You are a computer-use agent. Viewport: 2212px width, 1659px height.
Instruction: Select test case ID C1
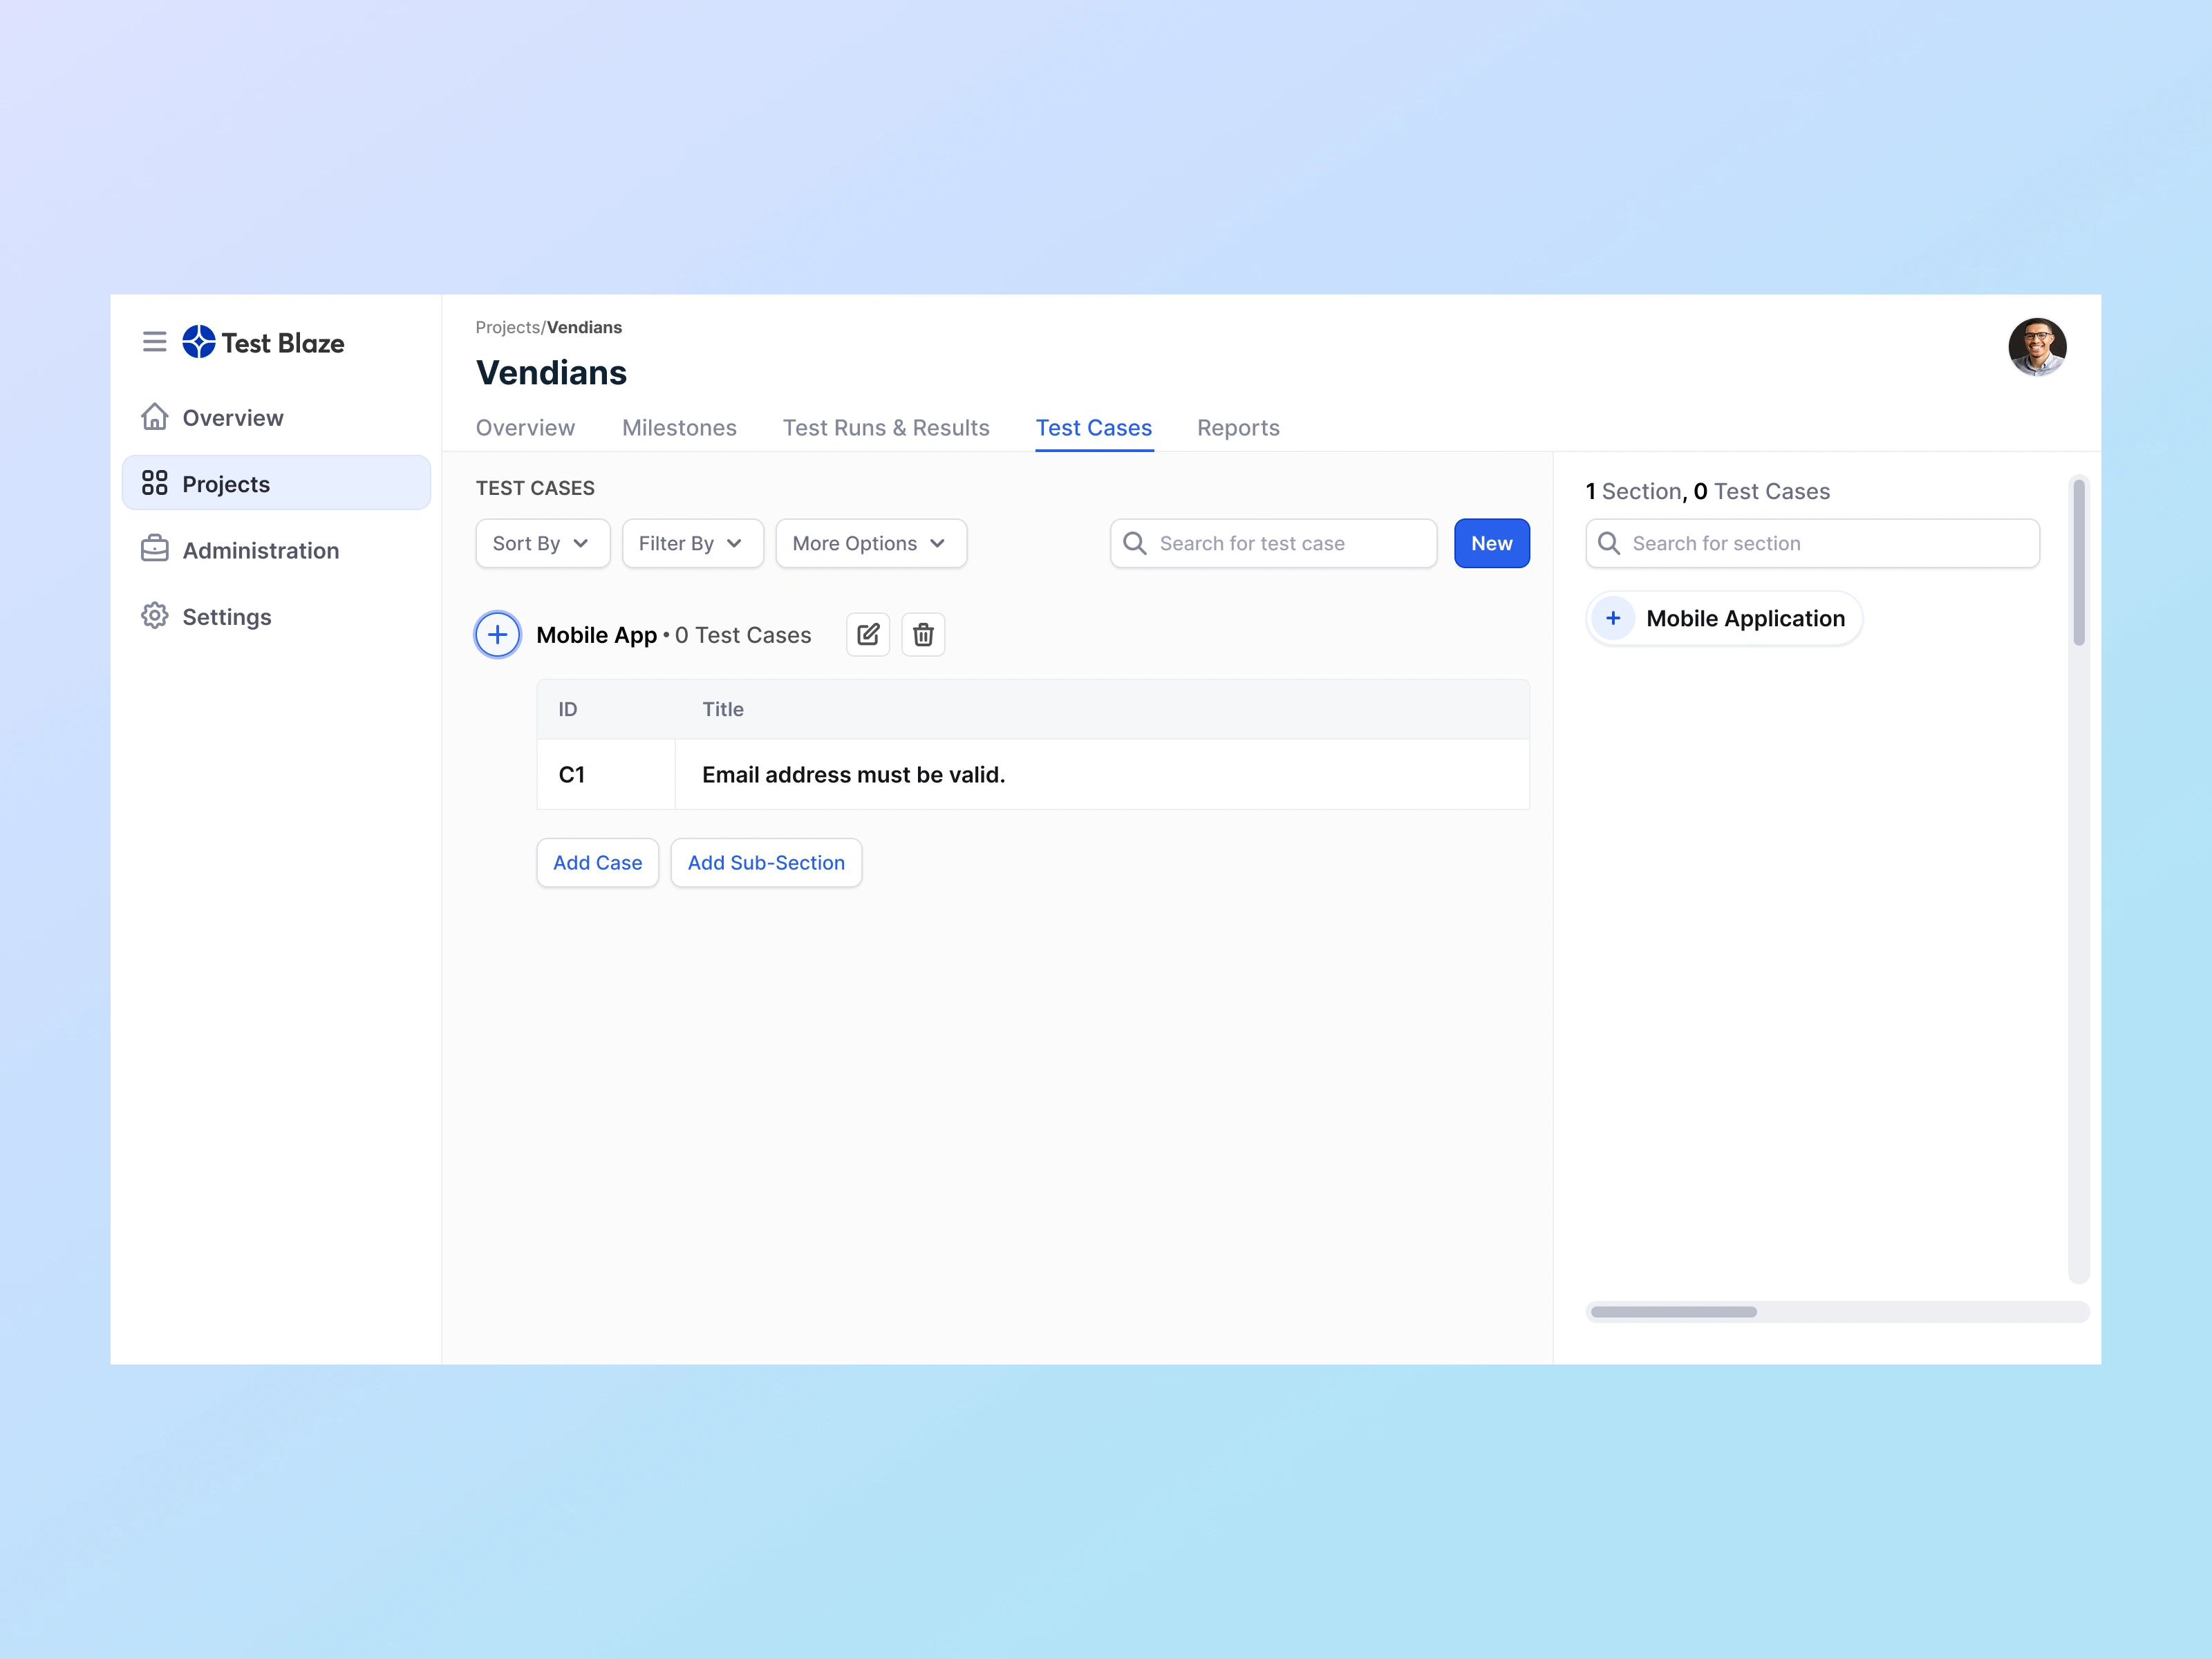pos(571,775)
